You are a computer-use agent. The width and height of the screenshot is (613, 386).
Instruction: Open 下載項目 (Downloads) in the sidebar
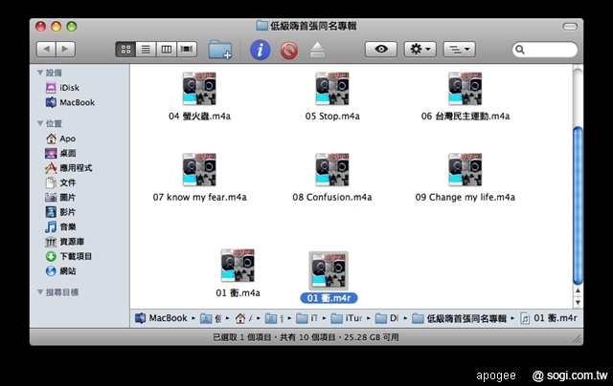point(69,256)
